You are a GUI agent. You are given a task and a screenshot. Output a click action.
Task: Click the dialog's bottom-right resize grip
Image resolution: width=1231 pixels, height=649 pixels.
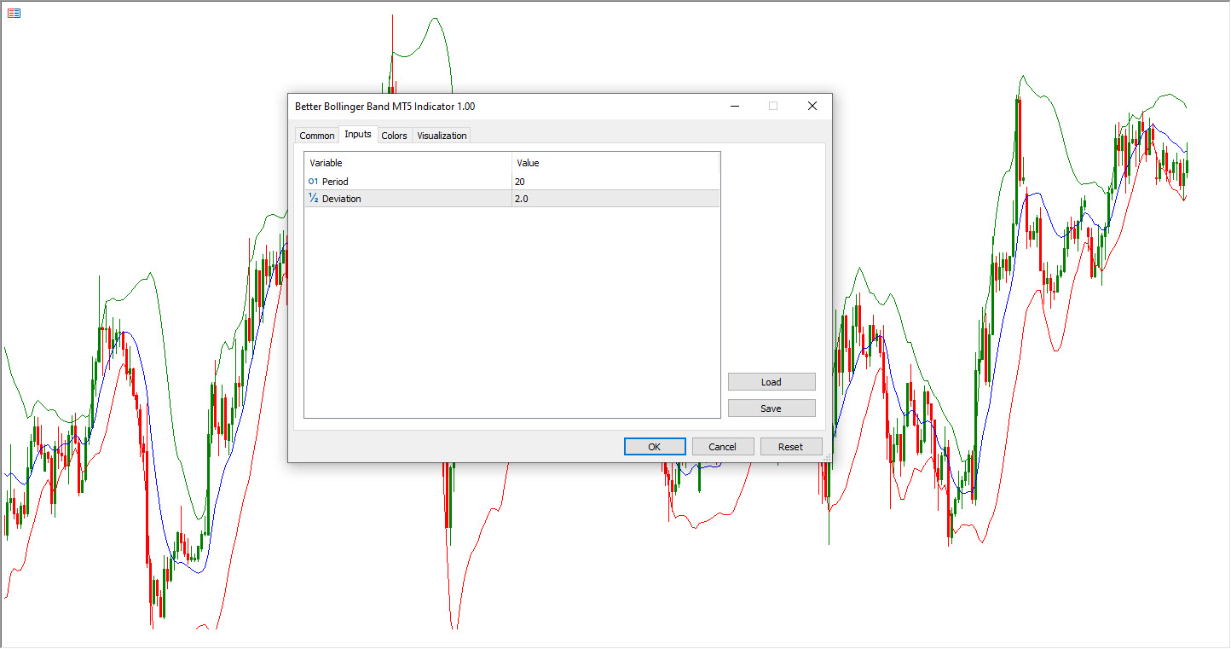(x=827, y=458)
